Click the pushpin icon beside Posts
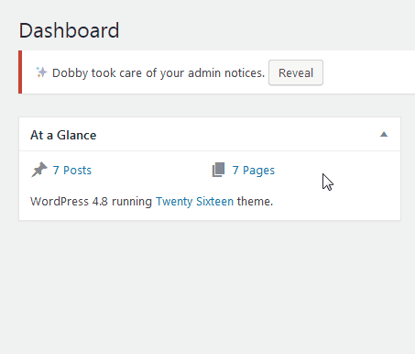Viewport: 415px width, 354px height. coord(39,170)
